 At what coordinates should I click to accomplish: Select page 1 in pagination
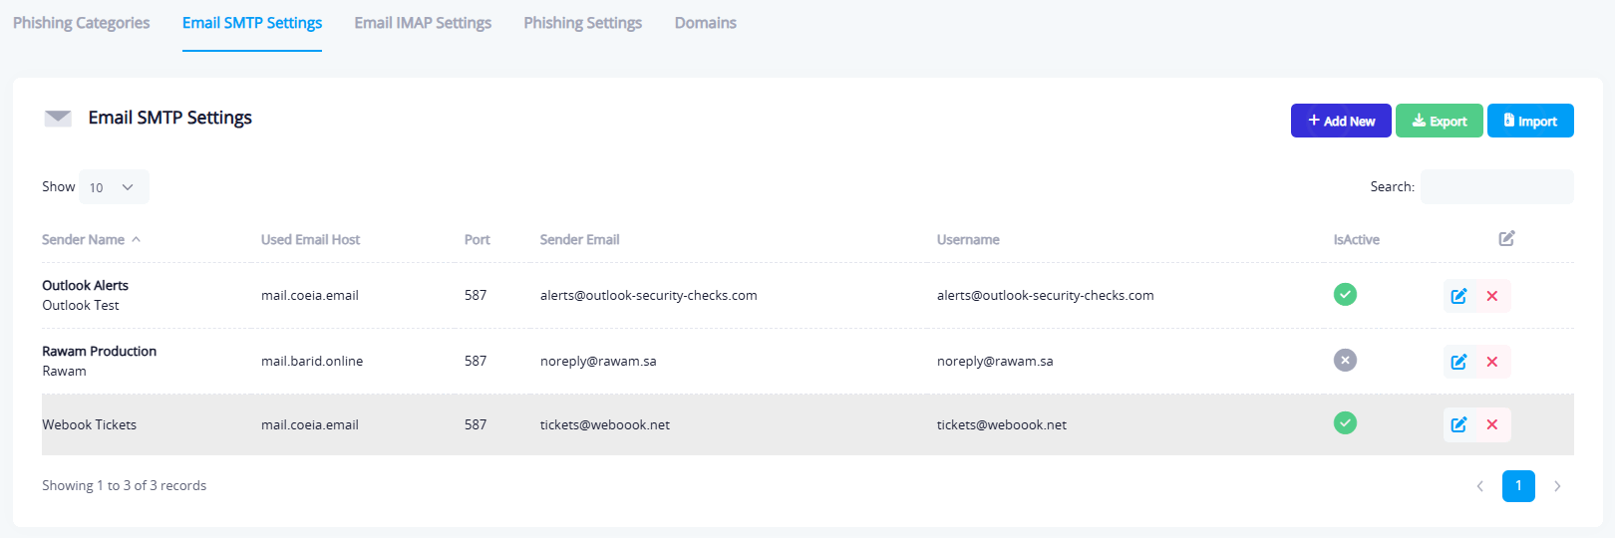[x=1518, y=486]
